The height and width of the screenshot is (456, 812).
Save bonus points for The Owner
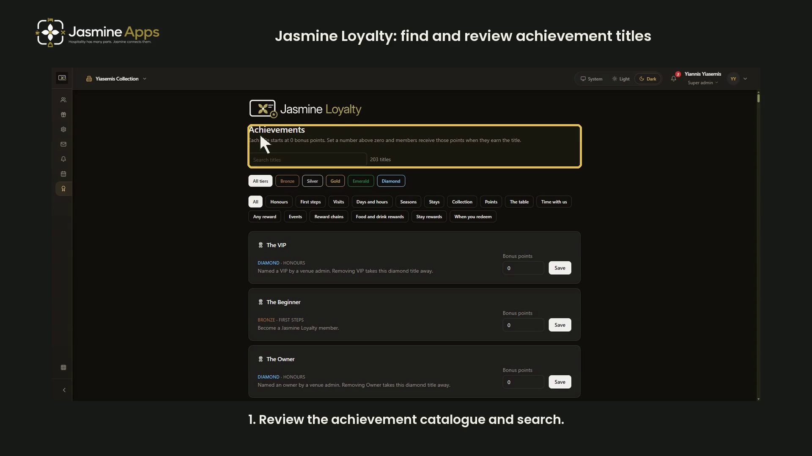560,382
